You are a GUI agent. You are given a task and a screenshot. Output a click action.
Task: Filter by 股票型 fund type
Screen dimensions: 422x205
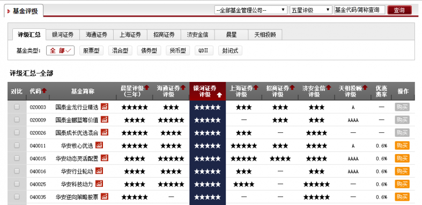[91, 50]
